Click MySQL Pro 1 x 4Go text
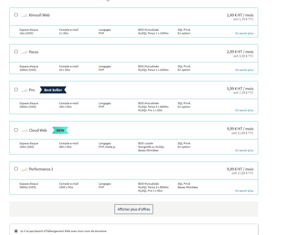The height and width of the screenshot is (235, 284). click(150, 191)
